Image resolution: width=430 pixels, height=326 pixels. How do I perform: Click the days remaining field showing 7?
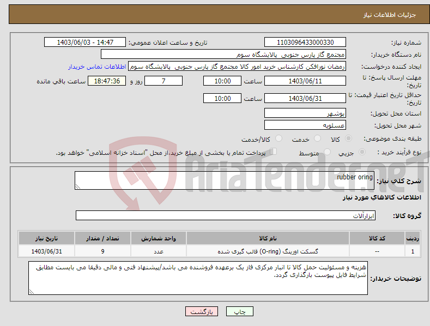coord(163,81)
